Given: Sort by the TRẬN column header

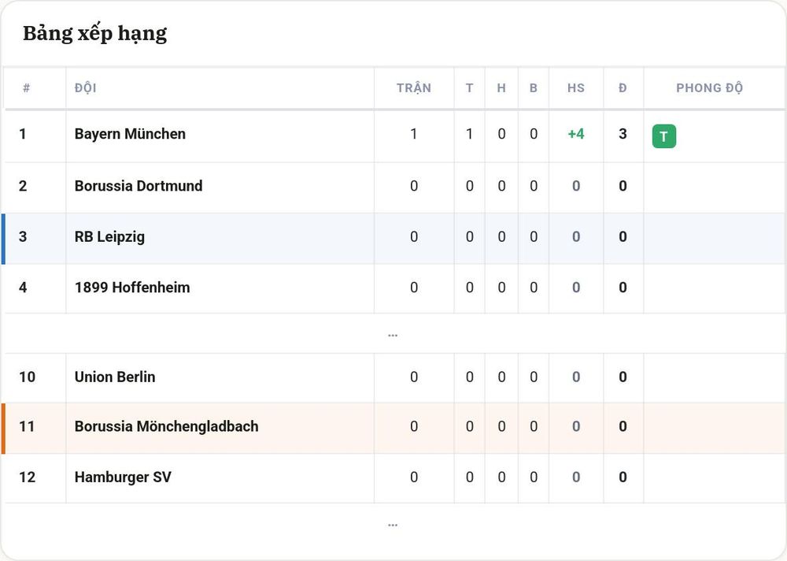Looking at the screenshot, I should (414, 87).
